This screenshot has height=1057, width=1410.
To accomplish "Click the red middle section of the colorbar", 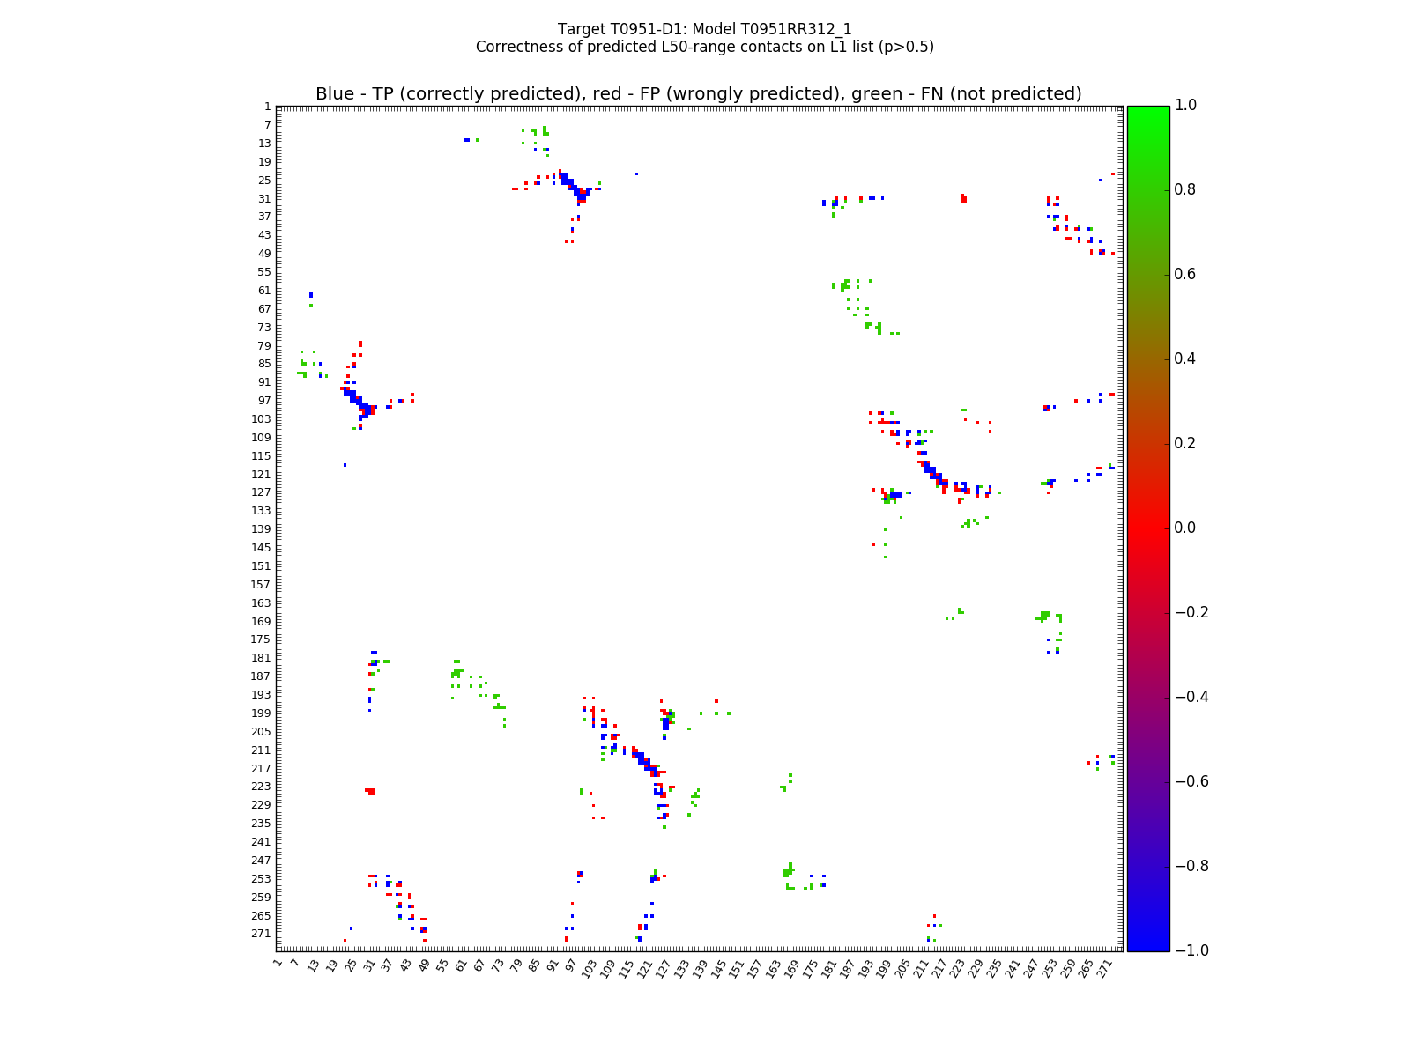I will point(1147,528).
